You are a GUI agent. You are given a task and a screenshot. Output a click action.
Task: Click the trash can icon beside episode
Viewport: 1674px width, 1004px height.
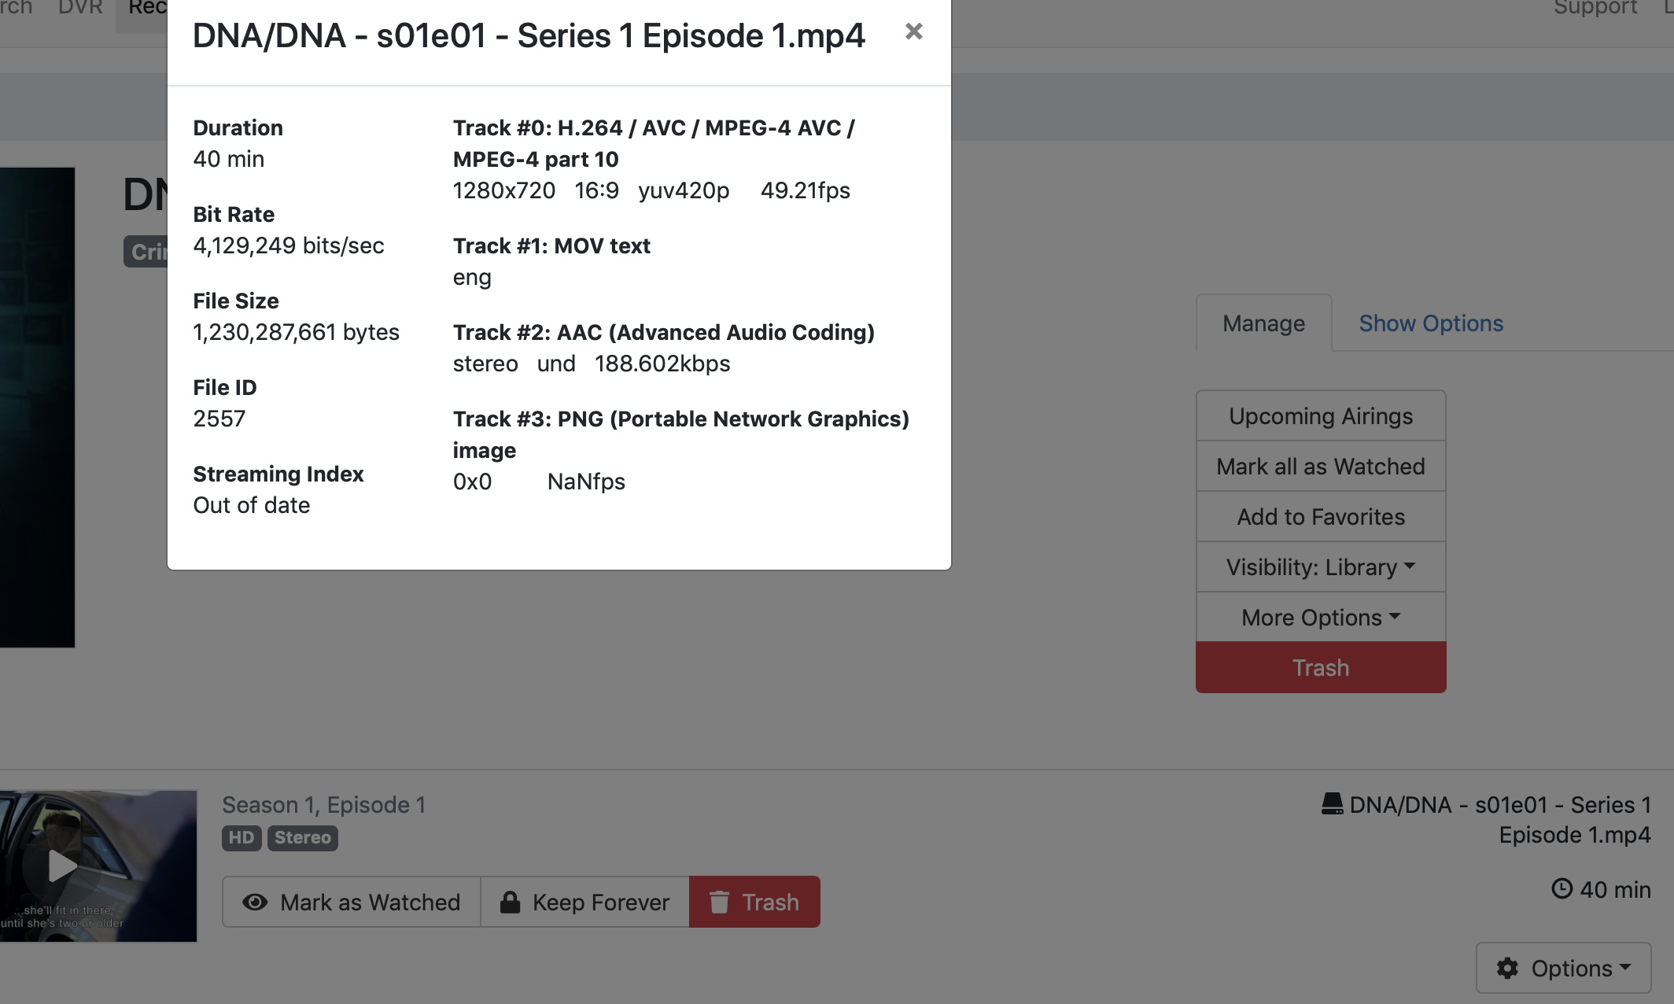(719, 902)
